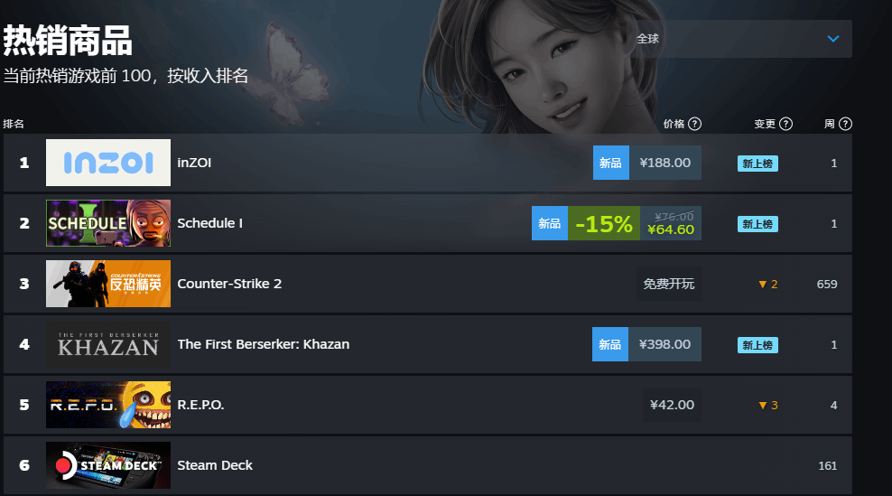The width and height of the screenshot is (892, 496).
Task: Click The First Berserker: Khazan title
Action: 264,344
